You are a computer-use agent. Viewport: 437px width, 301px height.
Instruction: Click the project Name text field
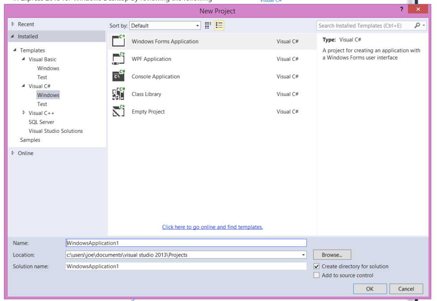[186, 243]
